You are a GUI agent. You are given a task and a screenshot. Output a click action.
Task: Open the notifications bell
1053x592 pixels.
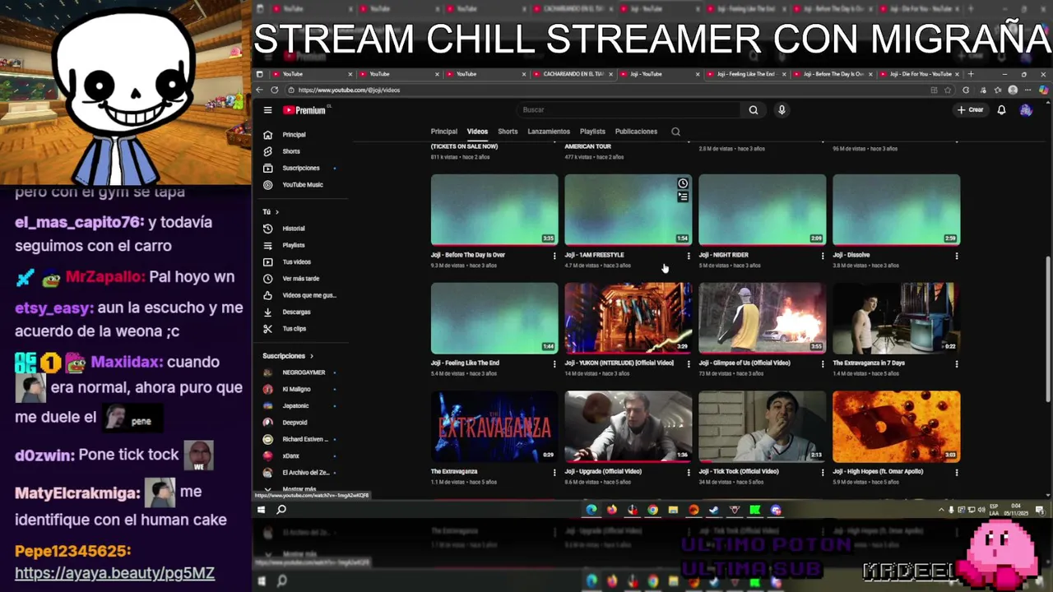1001,110
